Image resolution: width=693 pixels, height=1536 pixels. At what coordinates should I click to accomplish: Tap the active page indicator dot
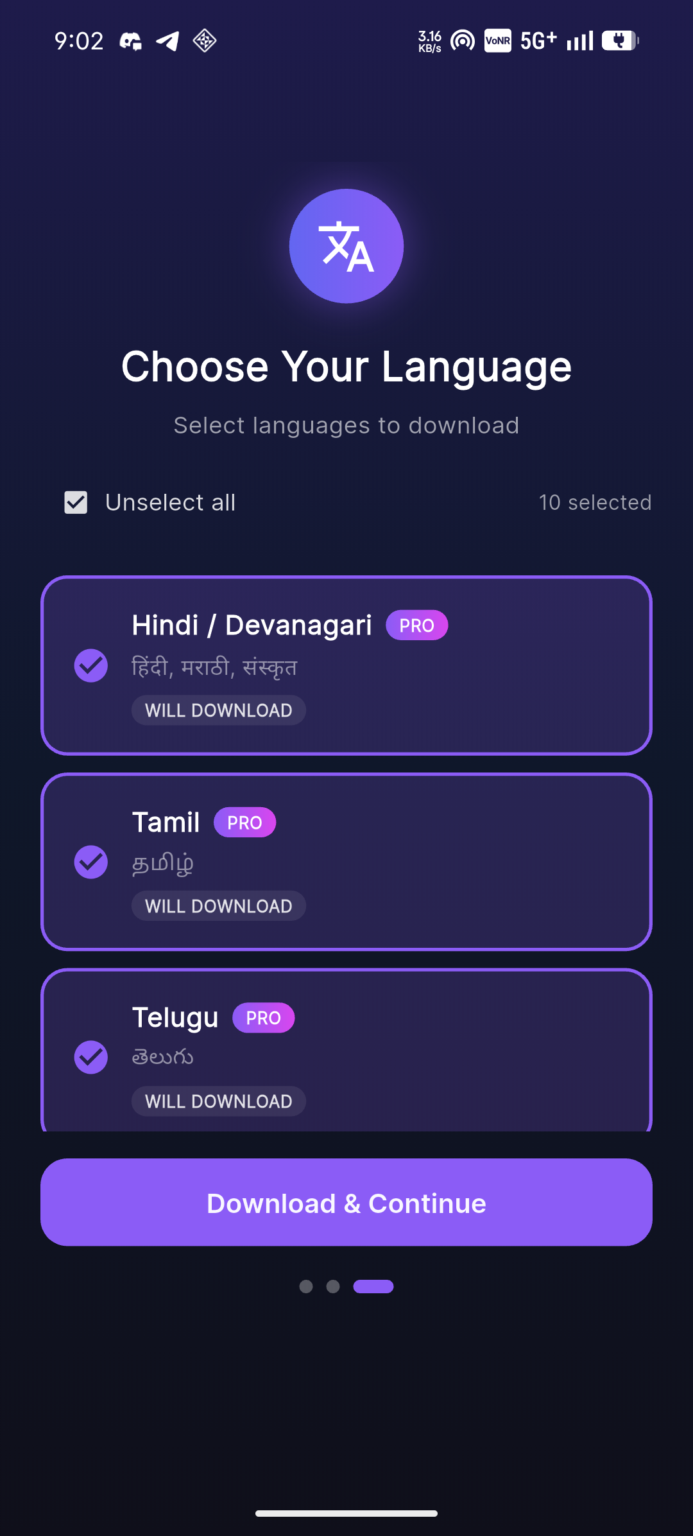pos(373,1286)
